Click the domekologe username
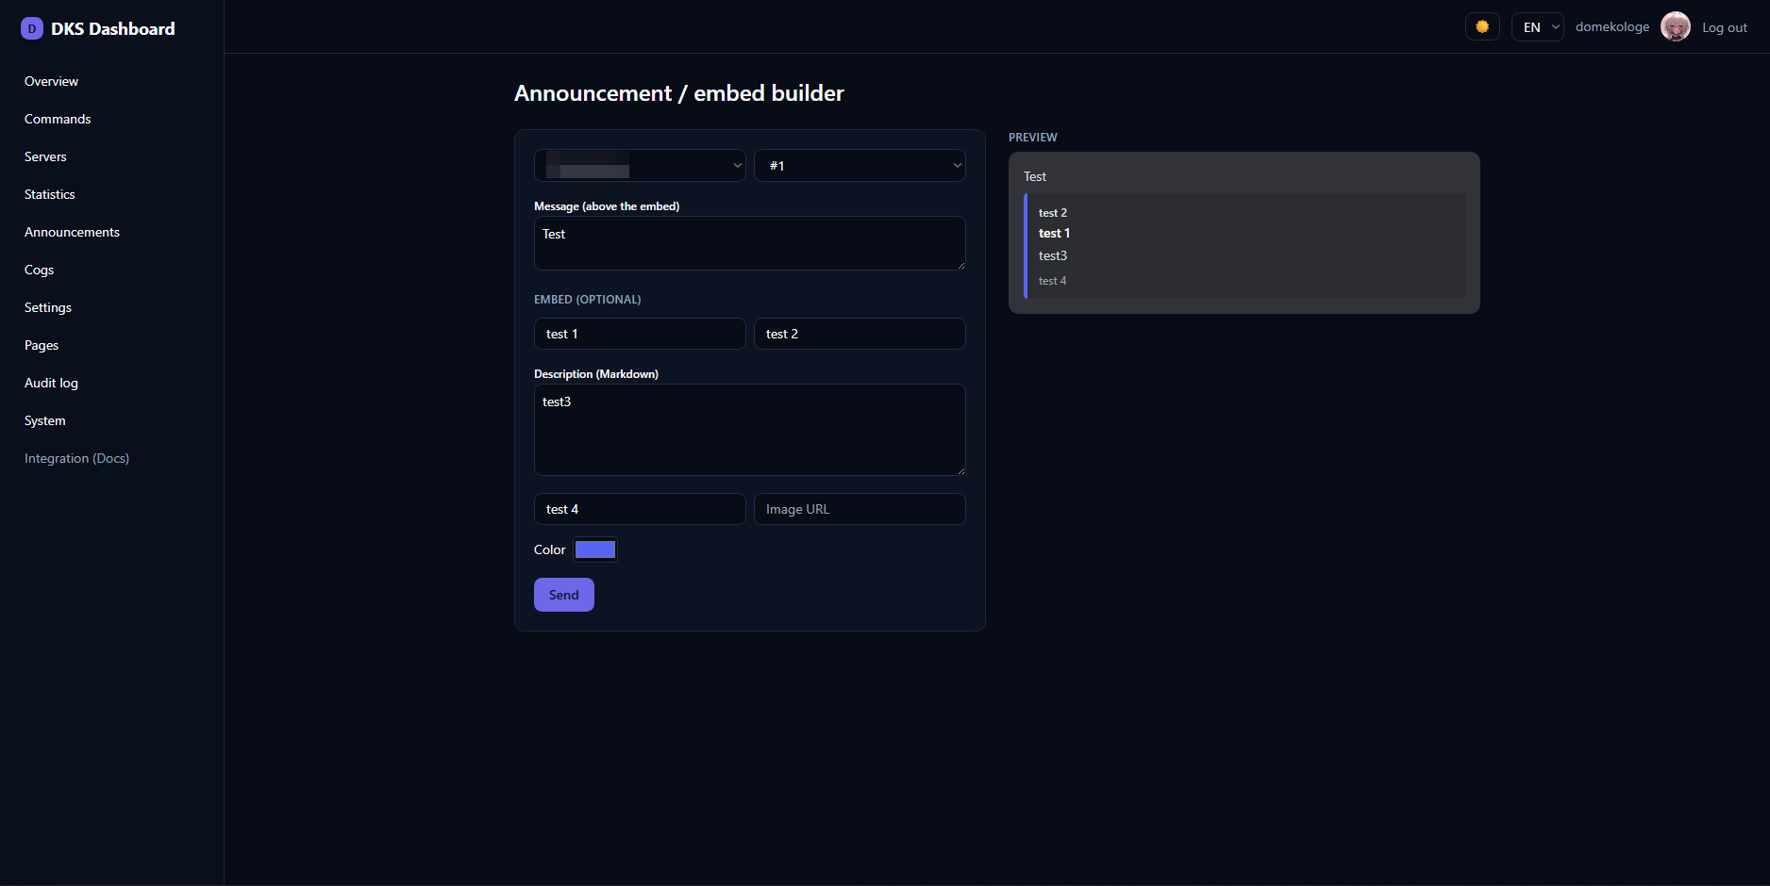1770x886 pixels. click(x=1612, y=26)
